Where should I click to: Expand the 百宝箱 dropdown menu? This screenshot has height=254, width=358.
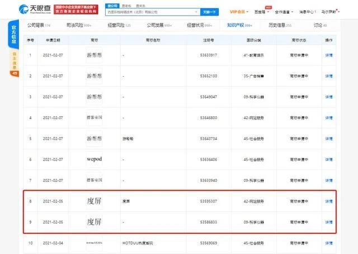(262, 12)
